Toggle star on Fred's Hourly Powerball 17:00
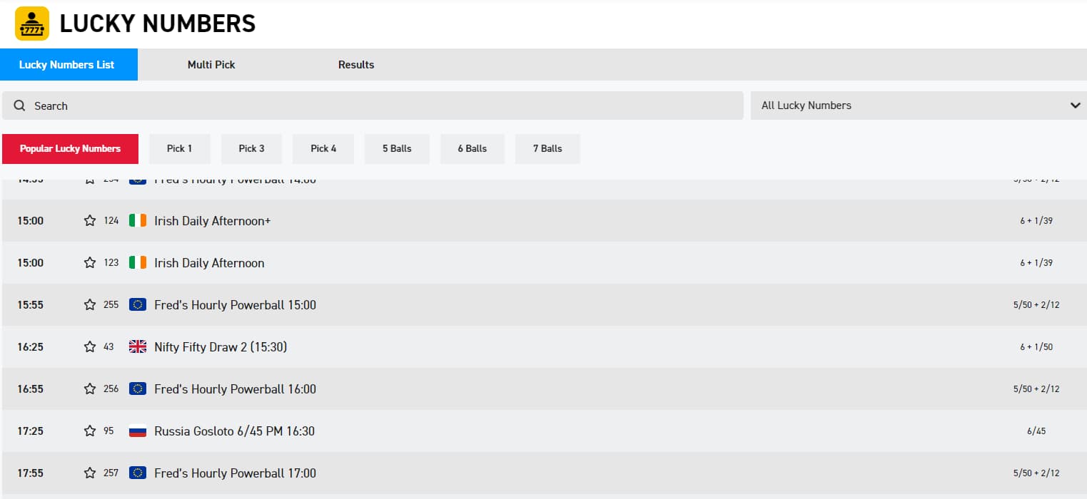The image size is (1087, 499). [90, 473]
